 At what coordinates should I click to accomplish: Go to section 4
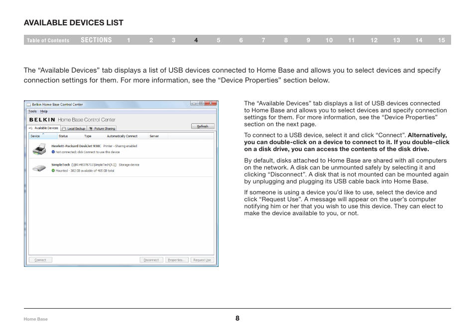point(196,40)
